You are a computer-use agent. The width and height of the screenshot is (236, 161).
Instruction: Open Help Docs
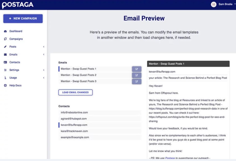click(x=15, y=85)
